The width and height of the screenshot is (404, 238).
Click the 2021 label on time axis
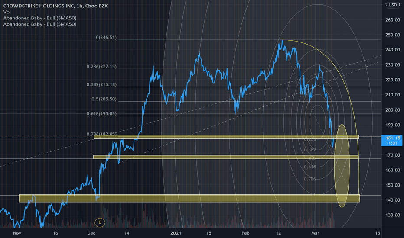(x=176, y=233)
